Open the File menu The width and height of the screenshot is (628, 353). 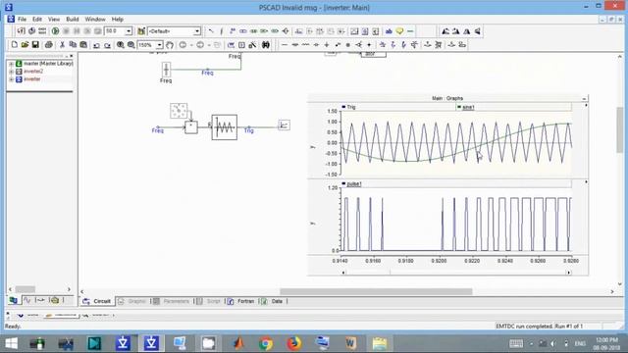pyautogui.click(x=22, y=20)
